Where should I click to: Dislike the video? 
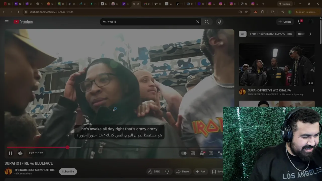(x=167, y=171)
